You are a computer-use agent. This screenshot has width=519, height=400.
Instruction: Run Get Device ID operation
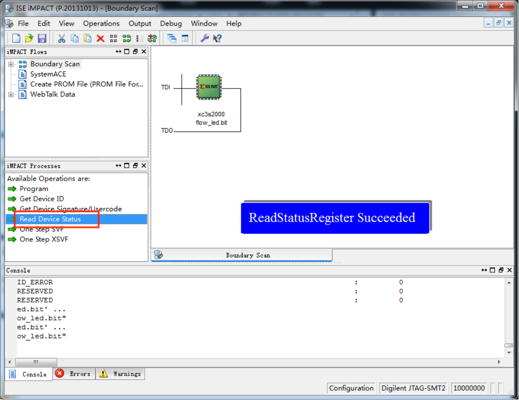coord(42,199)
